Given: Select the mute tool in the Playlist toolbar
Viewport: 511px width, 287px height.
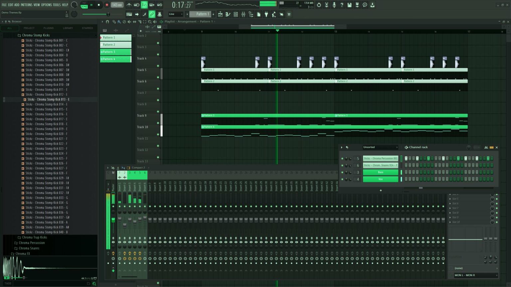Looking at the screenshot, I should 129,22.
